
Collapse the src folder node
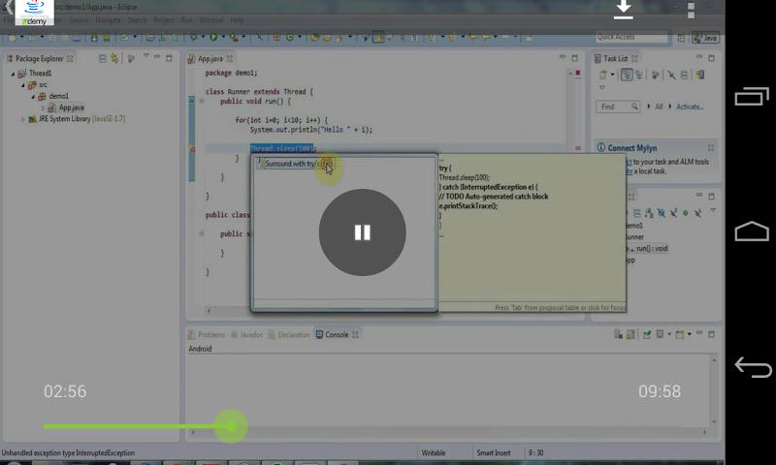(x=22, y=85)
